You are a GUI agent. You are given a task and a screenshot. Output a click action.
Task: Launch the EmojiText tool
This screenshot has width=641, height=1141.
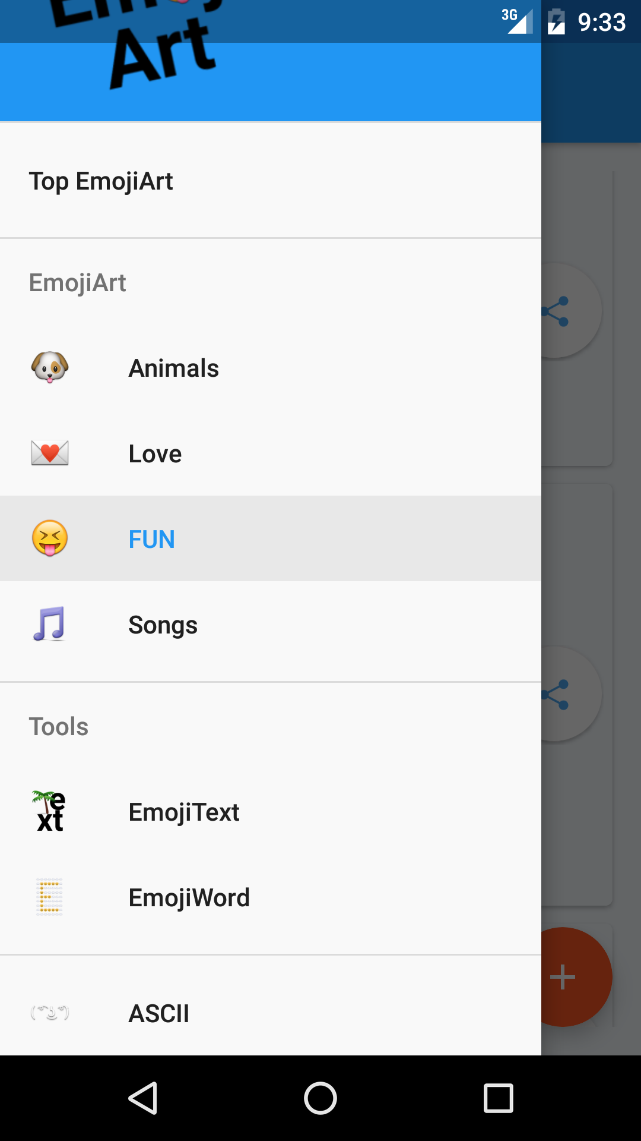pyautogui.click(x=271, y=811)
